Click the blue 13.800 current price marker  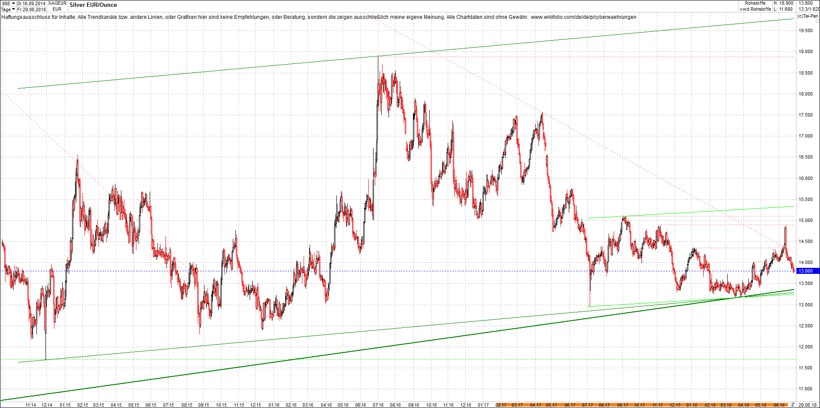click(807, 271)
